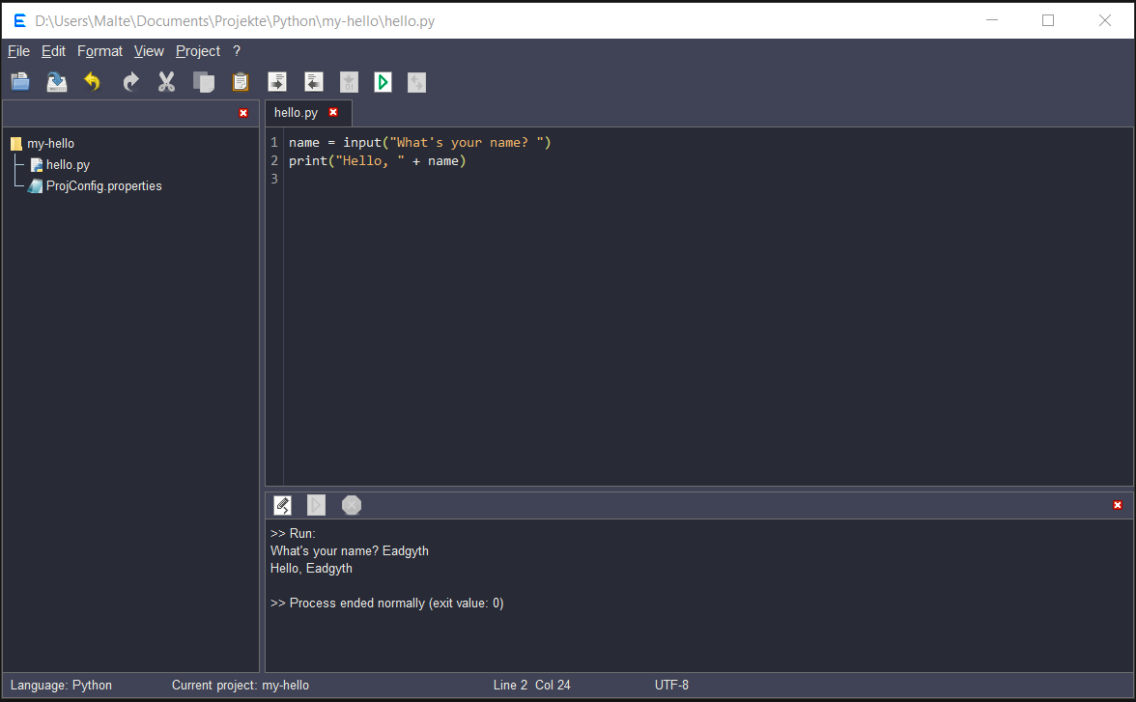
Task: Click the ProjConfig.properties file icon
Action: click(x=36, y=186)
